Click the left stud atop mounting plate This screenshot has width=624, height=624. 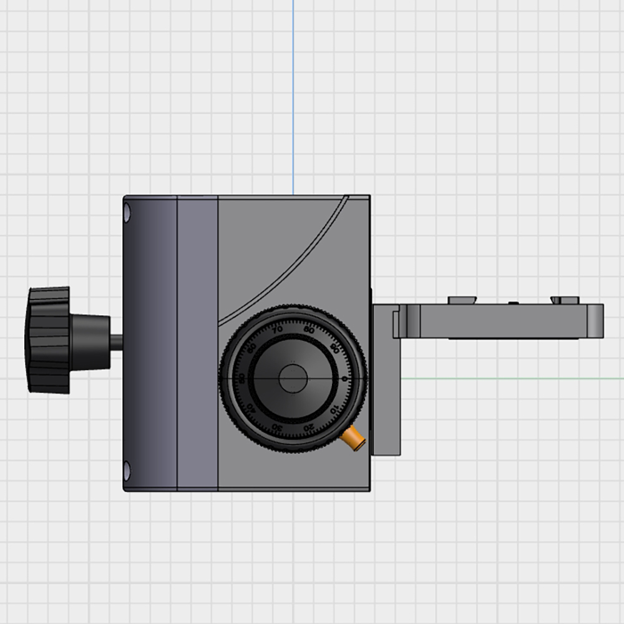point(462,300)
